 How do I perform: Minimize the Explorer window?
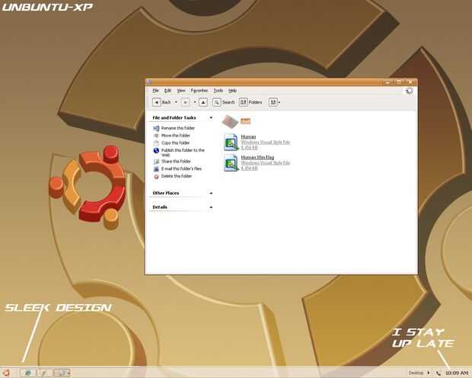(387, 82)
